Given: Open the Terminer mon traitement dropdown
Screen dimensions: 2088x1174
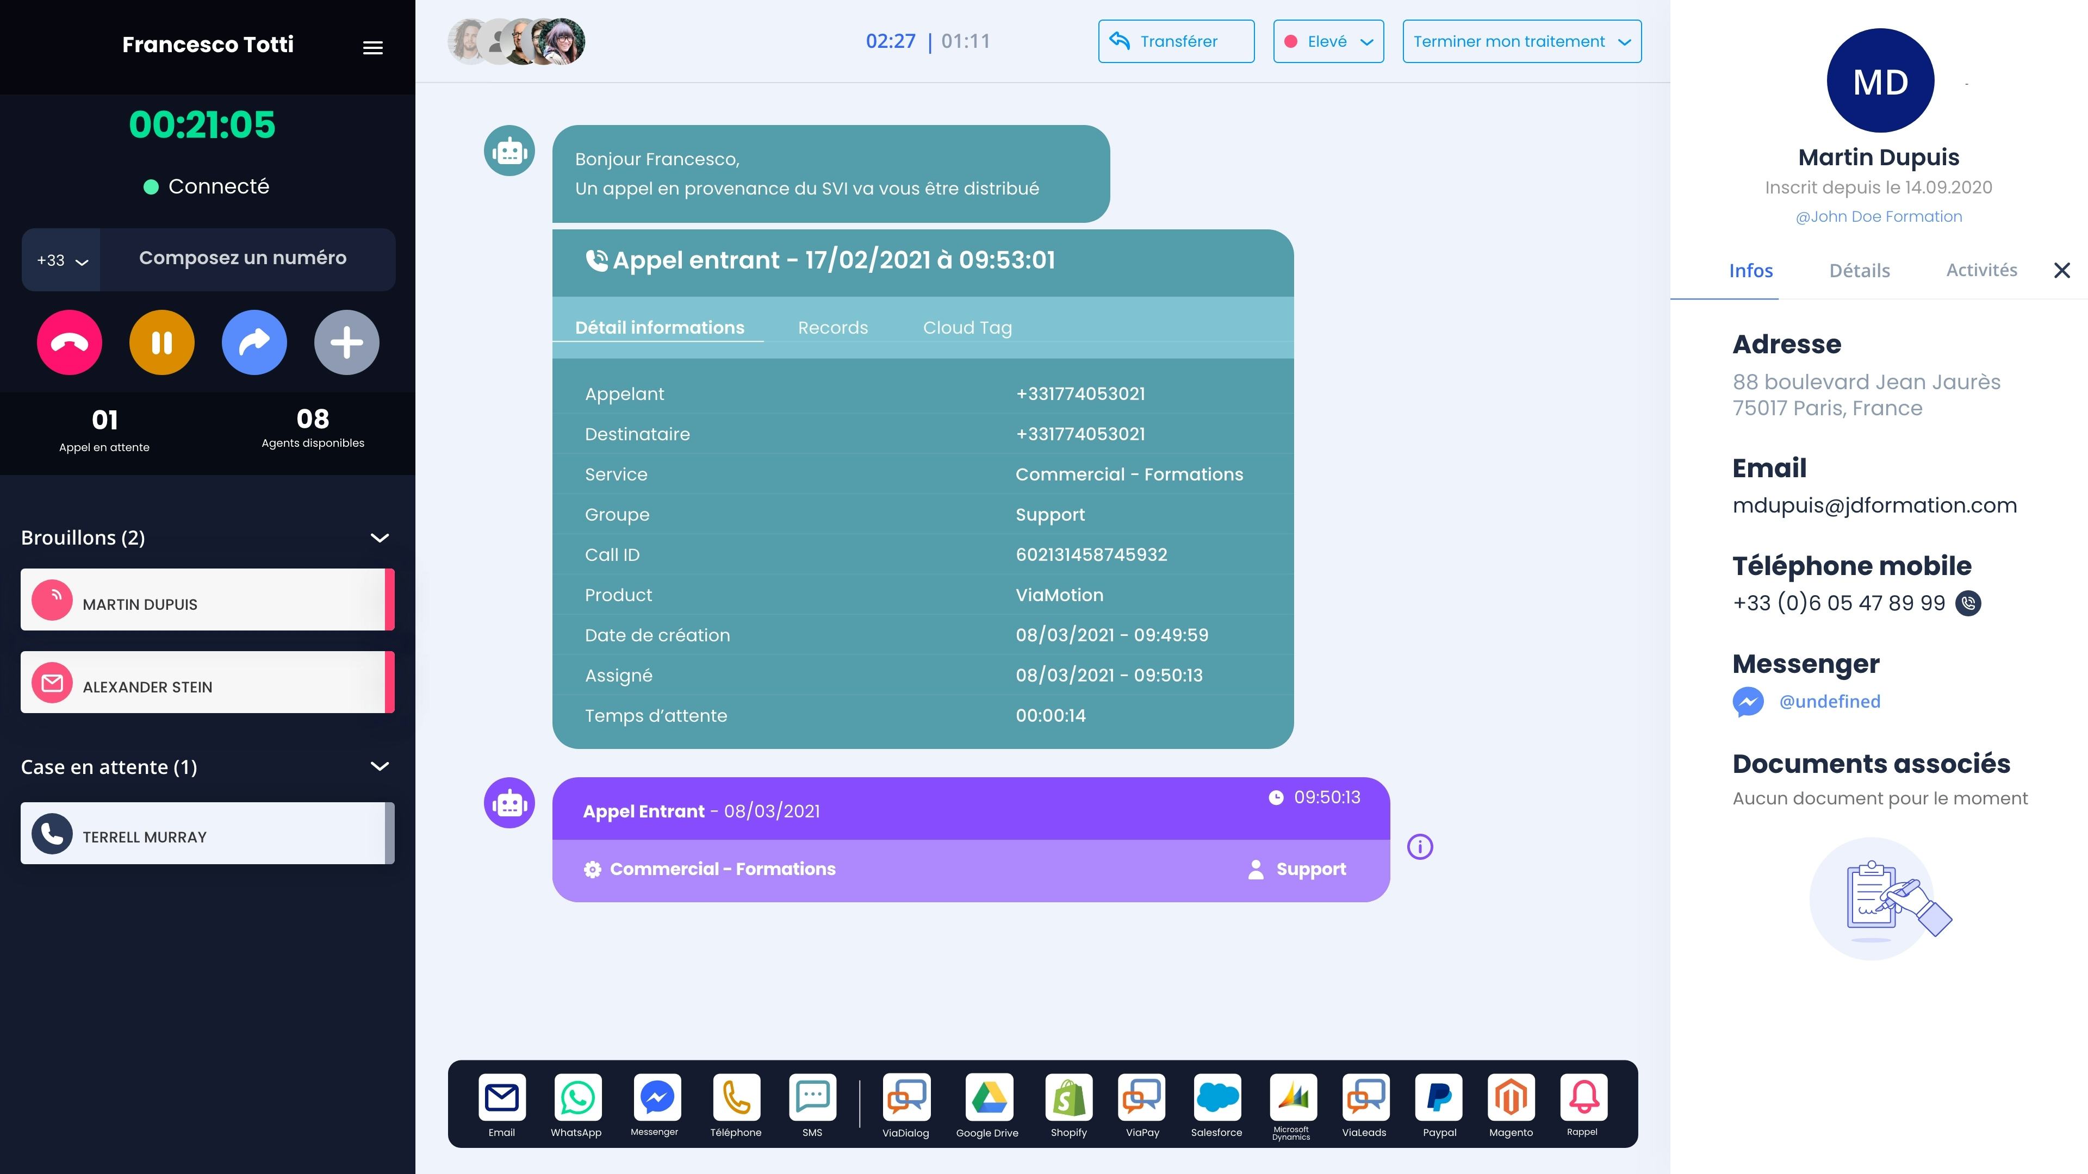Looking at the screenshot, I should [x=1521, y=41].
